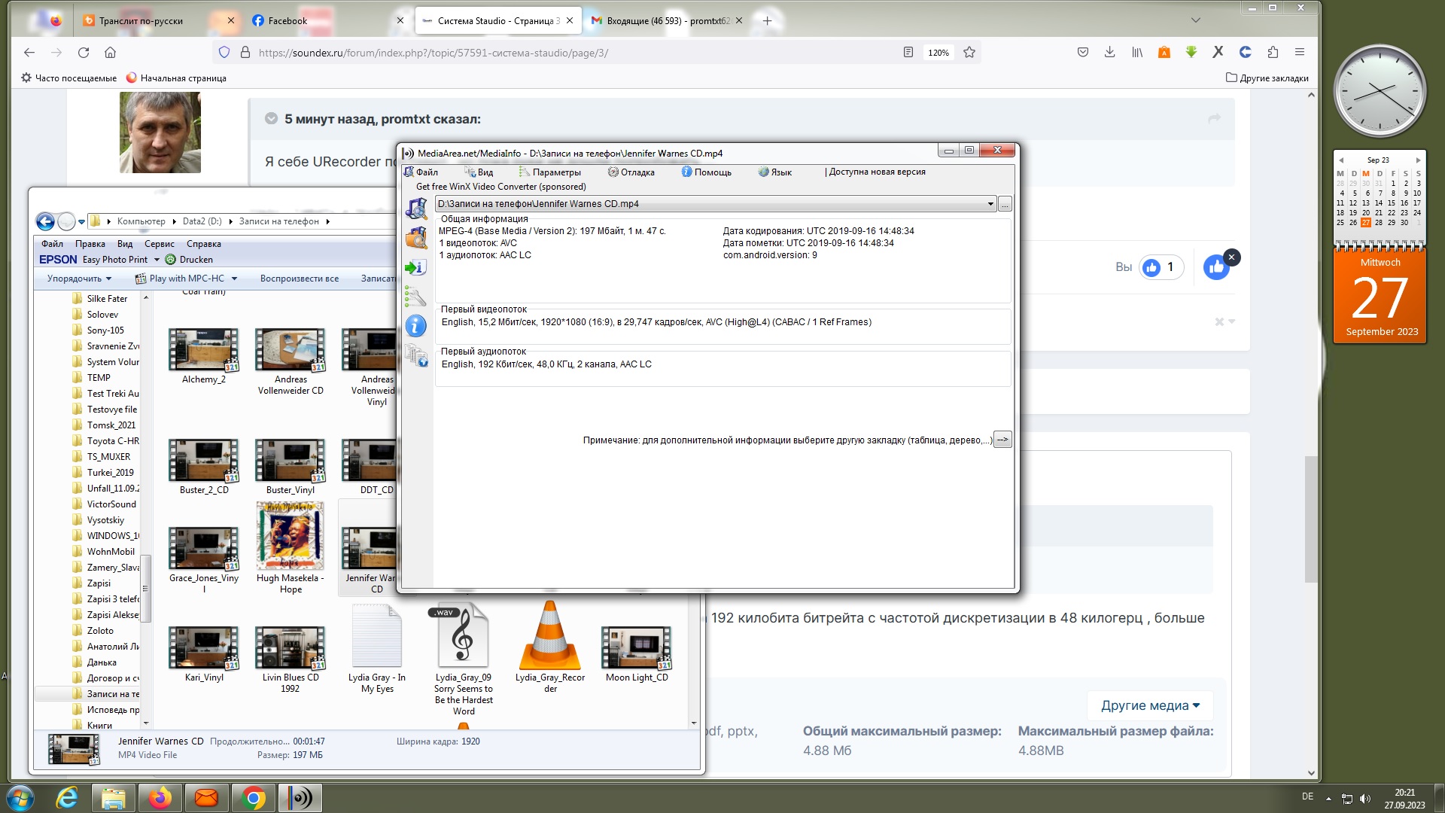Select the Moon Light_CD video thumbnail

tap(636, 647)
